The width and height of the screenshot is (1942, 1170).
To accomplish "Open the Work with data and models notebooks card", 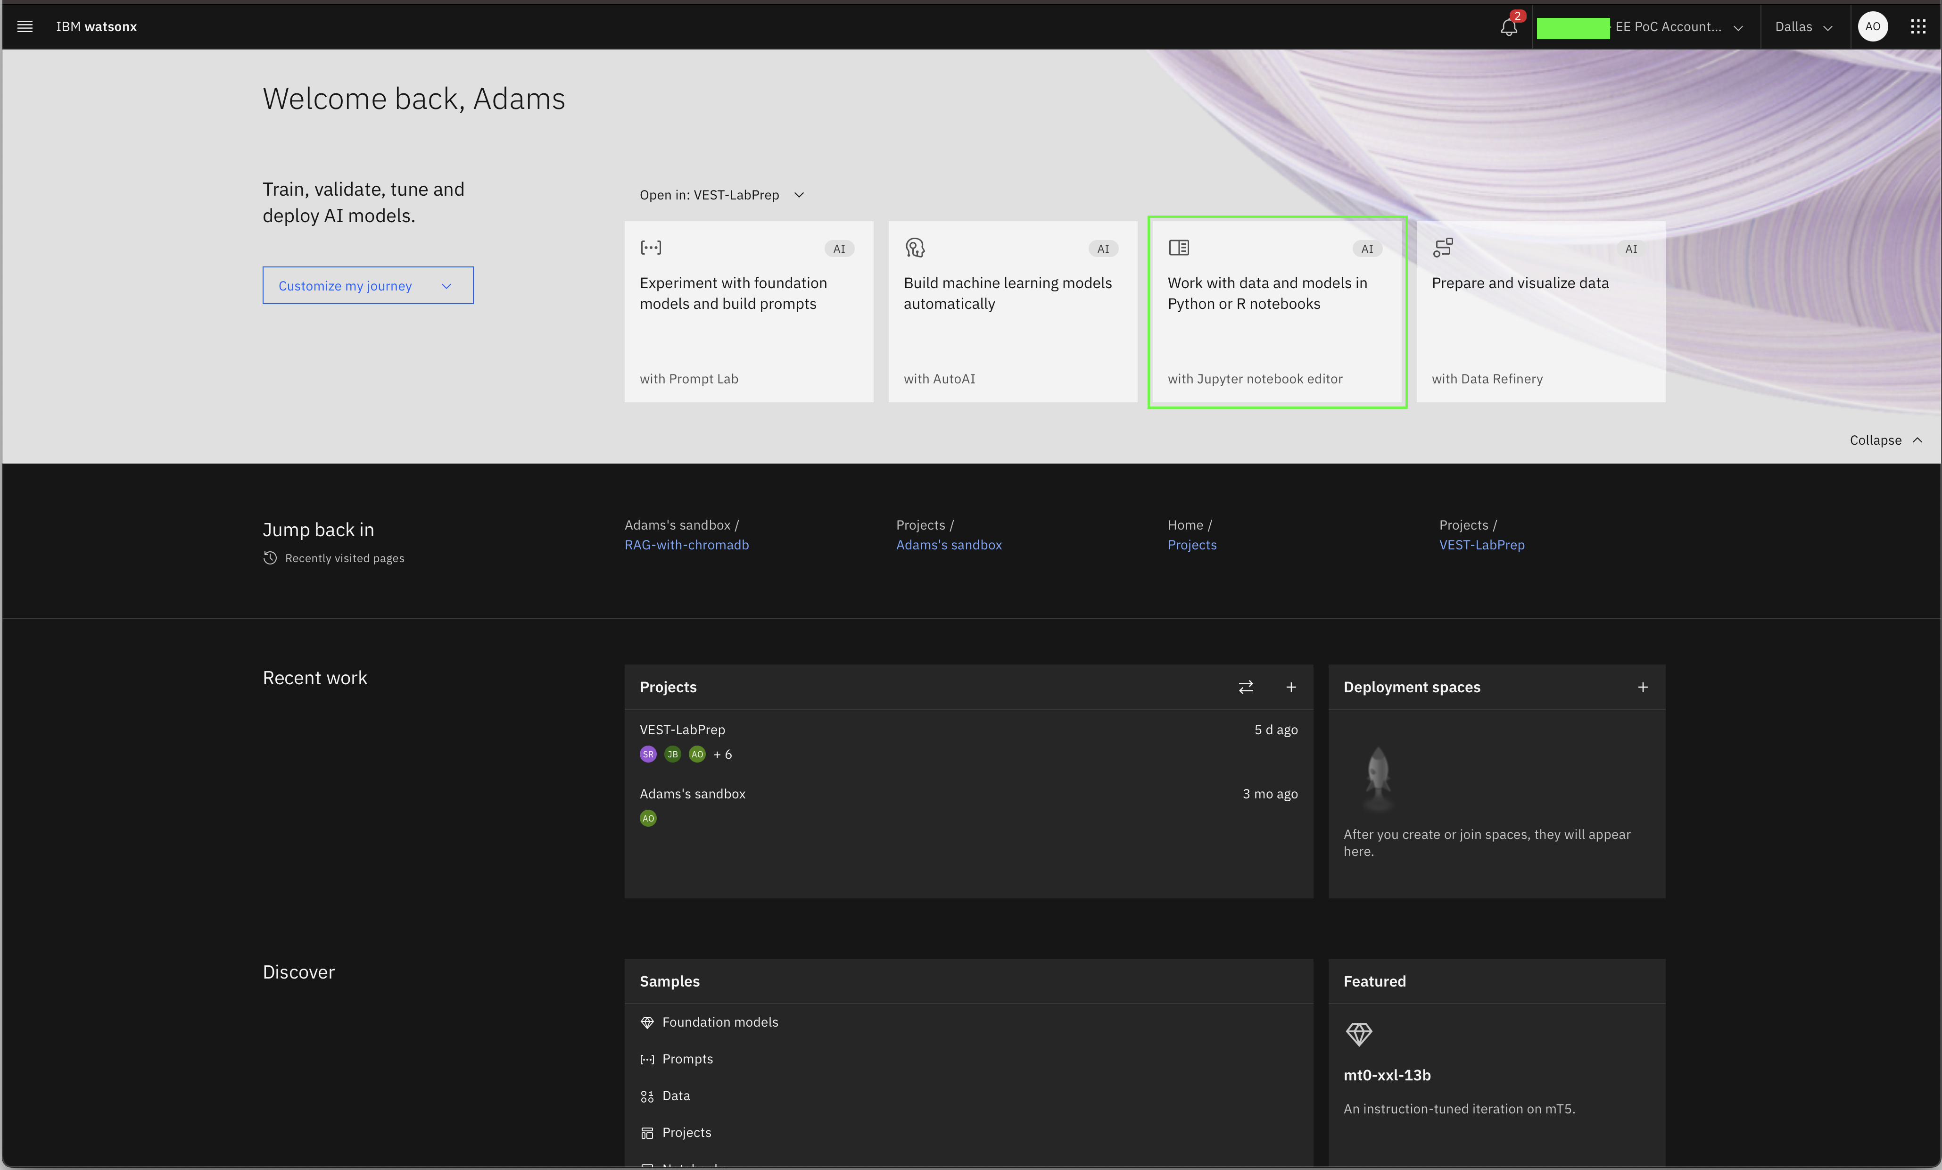I will 1277,311.
